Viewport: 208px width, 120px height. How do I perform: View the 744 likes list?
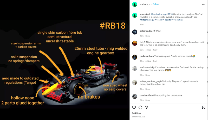[136, 113]
